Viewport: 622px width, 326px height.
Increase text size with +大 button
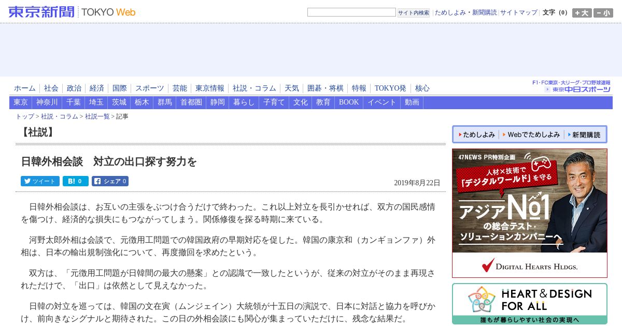coord(582,13)
